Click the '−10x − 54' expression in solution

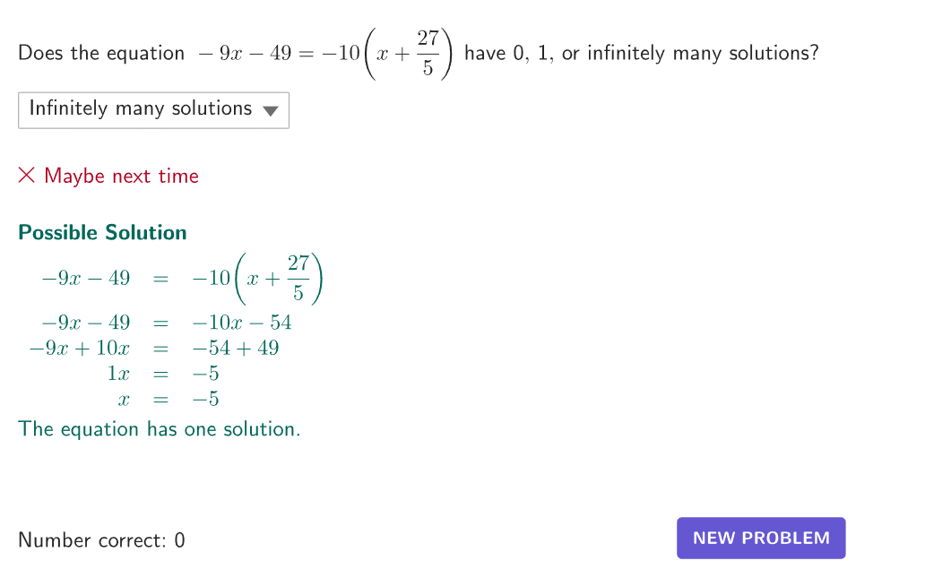[242, 322]
